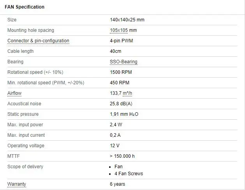Viewport: 245px width, 190px height.
Task: Click the 4-pin PWM value
Action: click(122, 41)
